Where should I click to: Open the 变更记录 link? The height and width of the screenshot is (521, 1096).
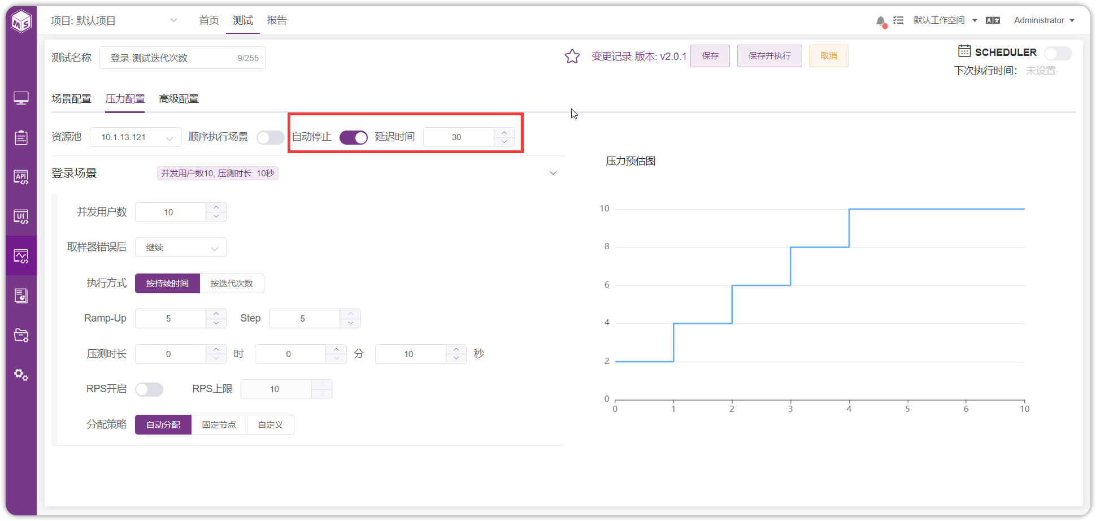coord(611,57)
